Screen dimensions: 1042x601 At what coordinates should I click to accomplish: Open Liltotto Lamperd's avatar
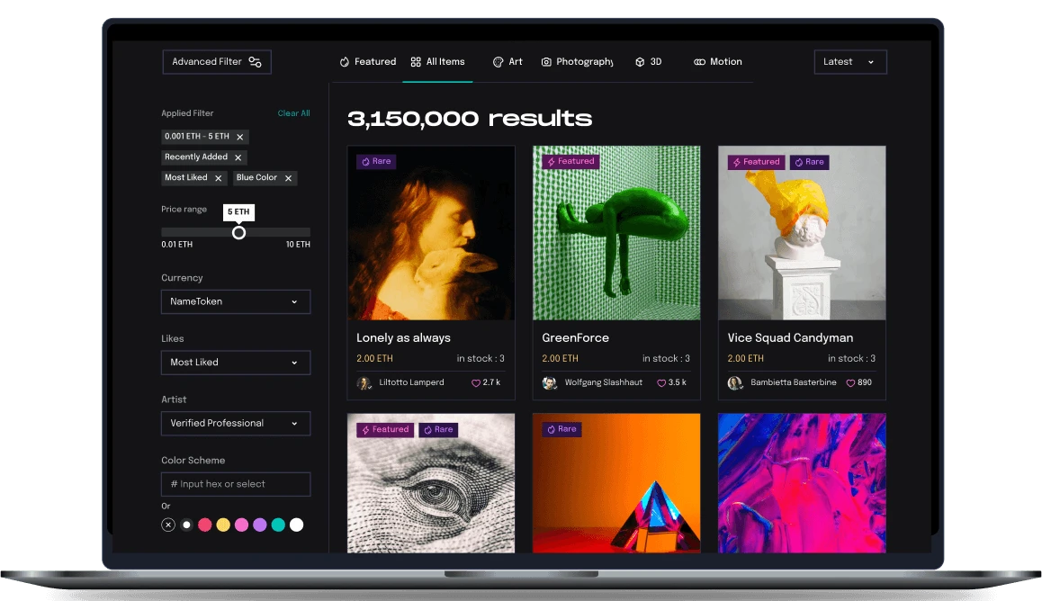[x=364, y=383]
